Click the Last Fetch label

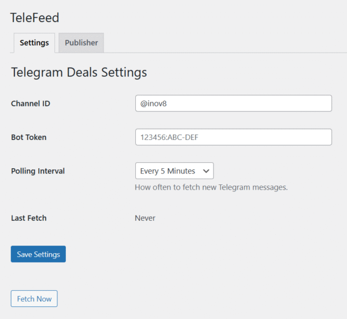(29, 218)
